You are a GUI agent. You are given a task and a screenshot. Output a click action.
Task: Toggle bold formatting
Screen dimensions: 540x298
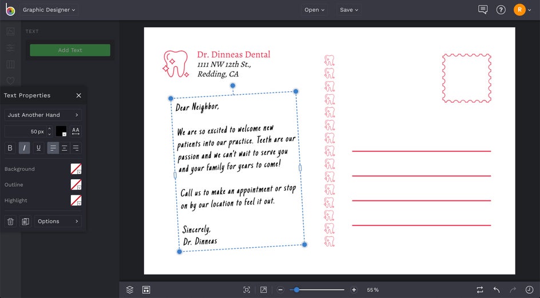point(10,148)
